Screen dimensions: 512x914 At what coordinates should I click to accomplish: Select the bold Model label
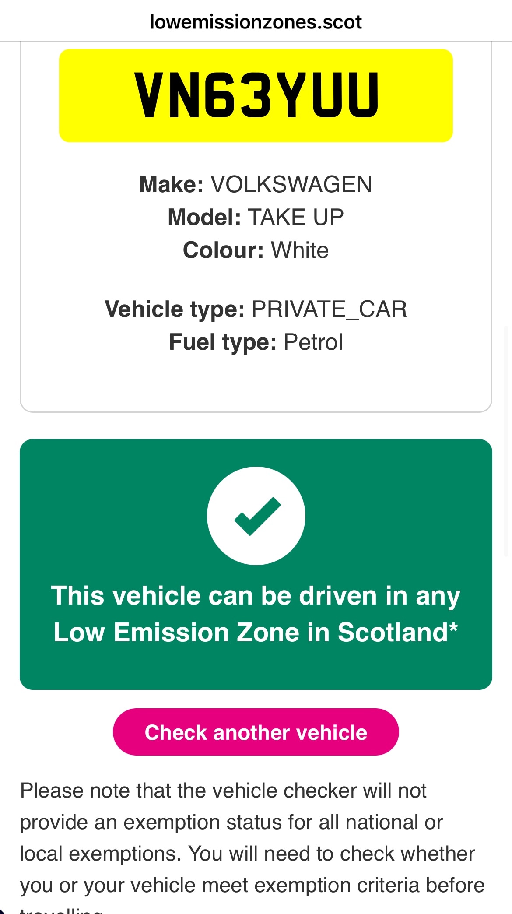[204, 217]
